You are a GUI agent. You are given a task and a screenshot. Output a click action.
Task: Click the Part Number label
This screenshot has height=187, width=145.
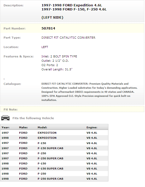(x=14, y=28)
